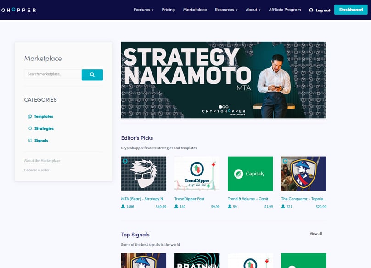Click the Templates category icon
The width and height of the screenshot is (371, 268).
pos(30,117)
